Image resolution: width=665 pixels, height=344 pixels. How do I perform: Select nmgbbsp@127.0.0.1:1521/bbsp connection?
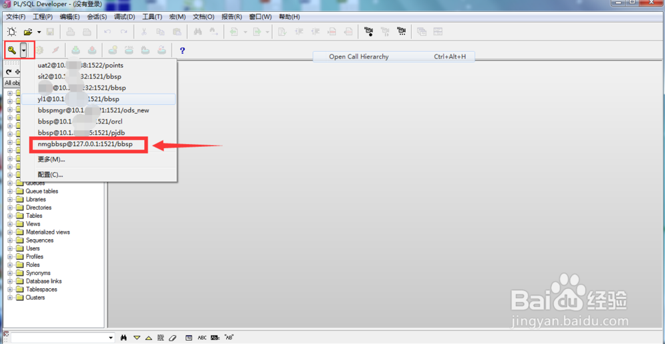click(99, 145)
